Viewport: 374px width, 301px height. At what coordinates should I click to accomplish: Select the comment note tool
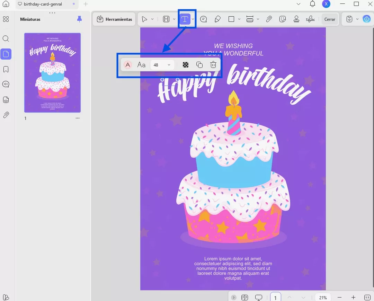pos(204,19)
